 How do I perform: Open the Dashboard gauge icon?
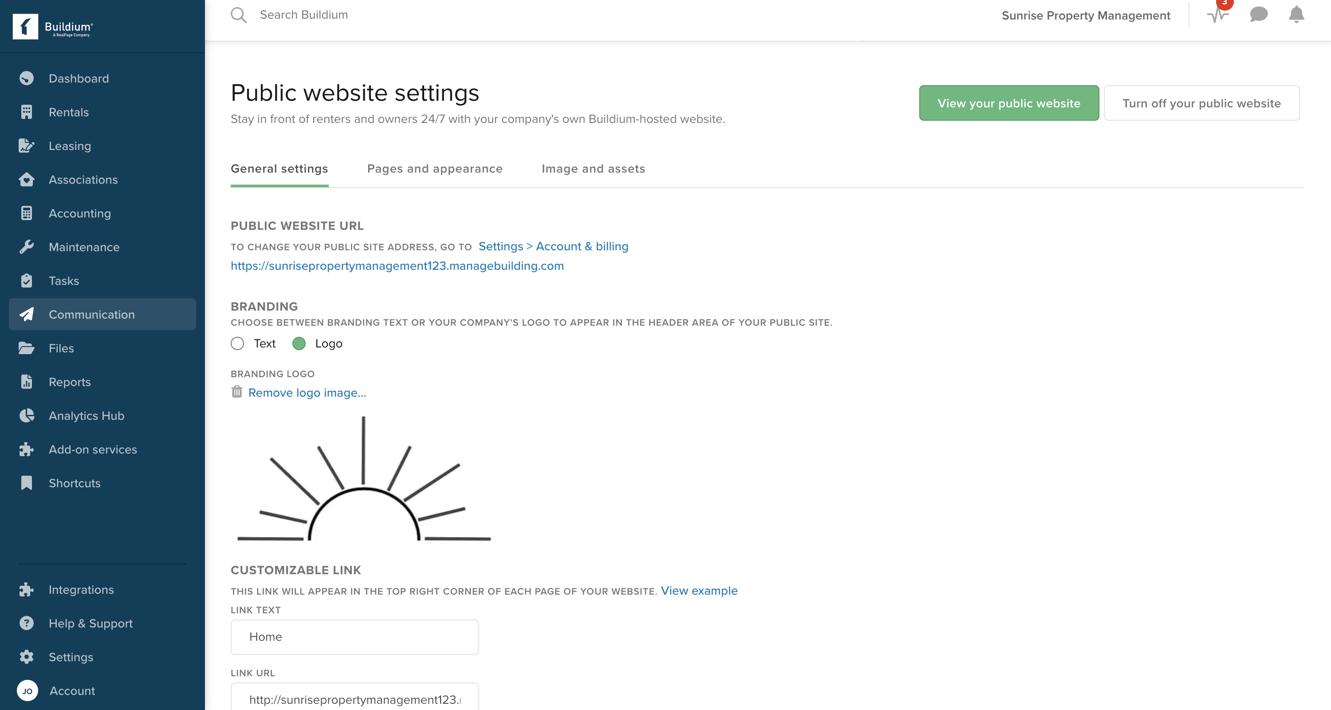tap(26, 78)
